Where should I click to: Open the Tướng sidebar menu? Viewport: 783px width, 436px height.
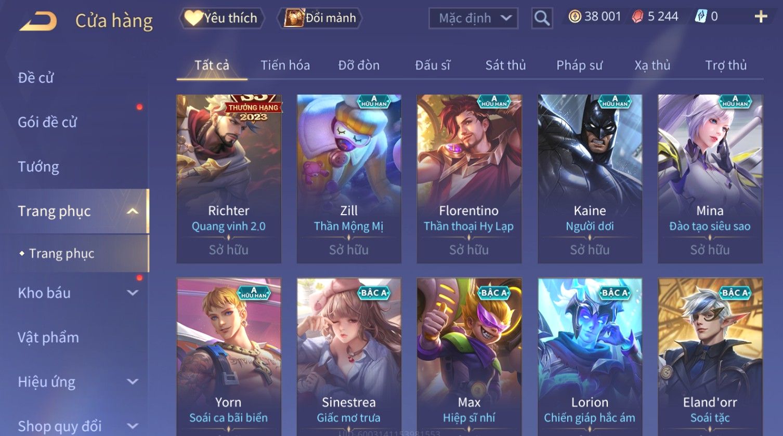pos(38,167)
